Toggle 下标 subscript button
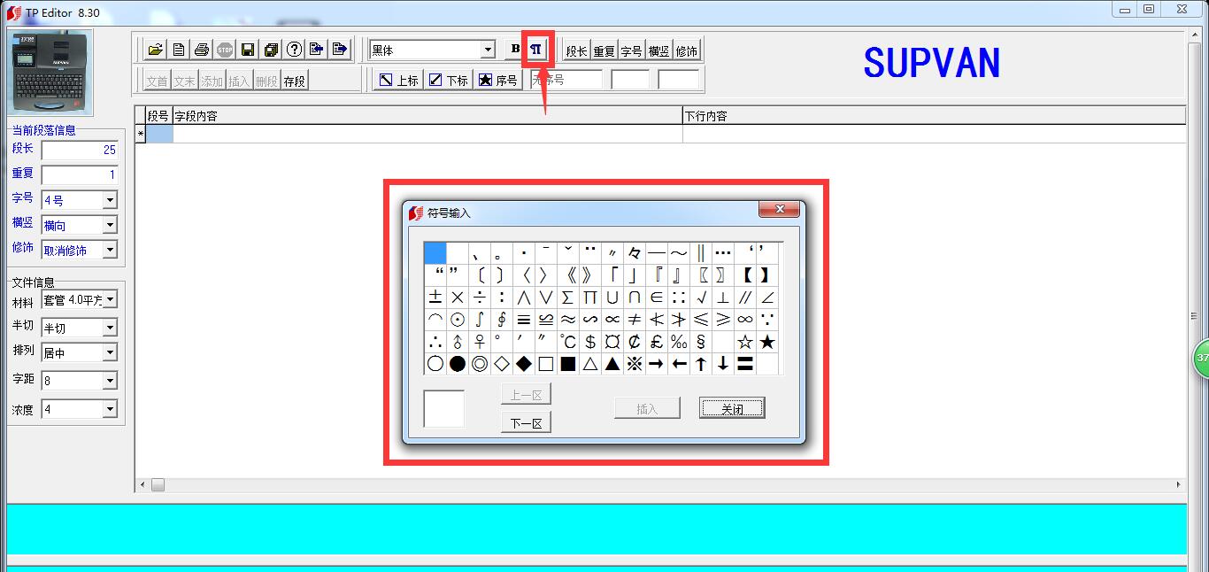 pos(449,80)
